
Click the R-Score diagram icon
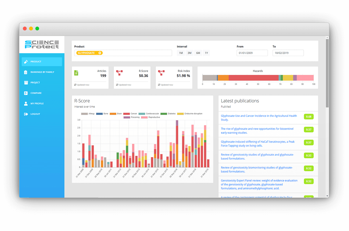[119, 73]
